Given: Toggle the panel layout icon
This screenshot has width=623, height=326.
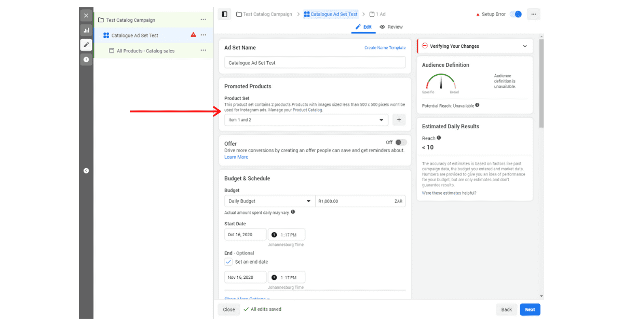Looking at the screenshot, I should coord(224,14).
